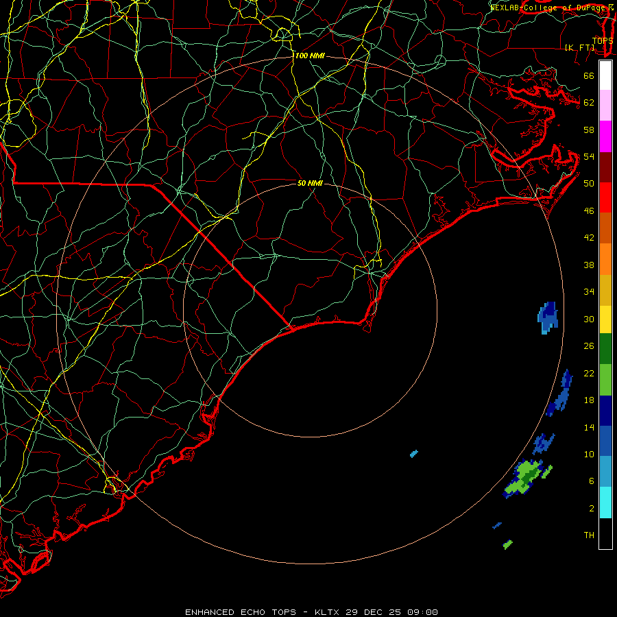
Task: Click the 'TOPS' legend heading
Action: tap(603, 40)
